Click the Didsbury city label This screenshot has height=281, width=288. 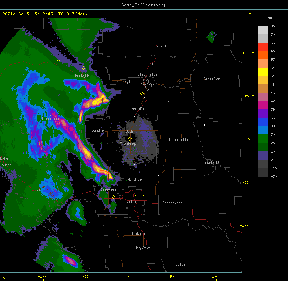[128, 144]
